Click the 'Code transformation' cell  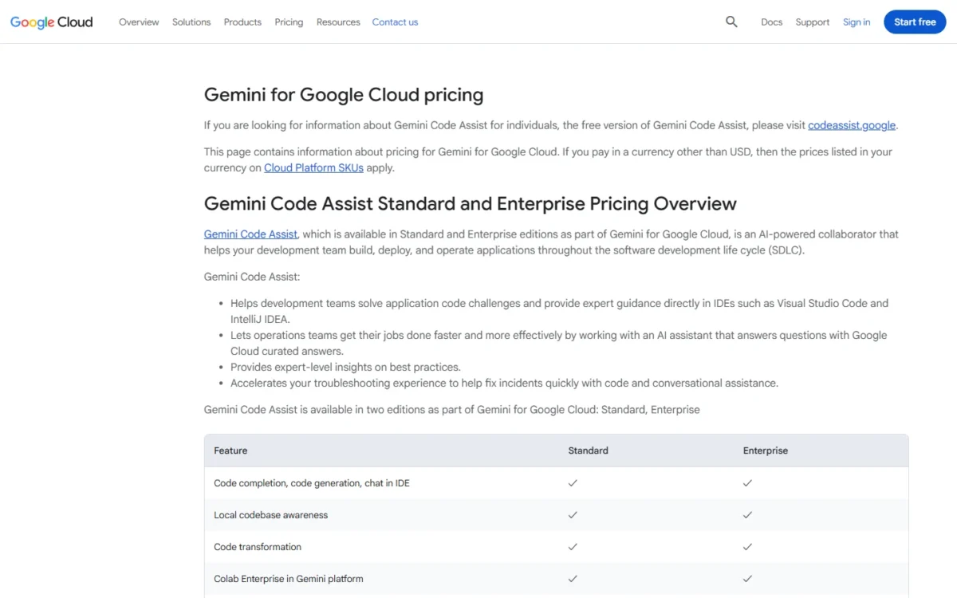point(258,547)
